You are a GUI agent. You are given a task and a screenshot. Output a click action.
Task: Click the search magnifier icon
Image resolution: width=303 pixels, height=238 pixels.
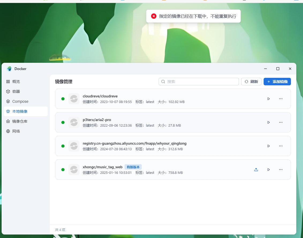click(163, 82)
